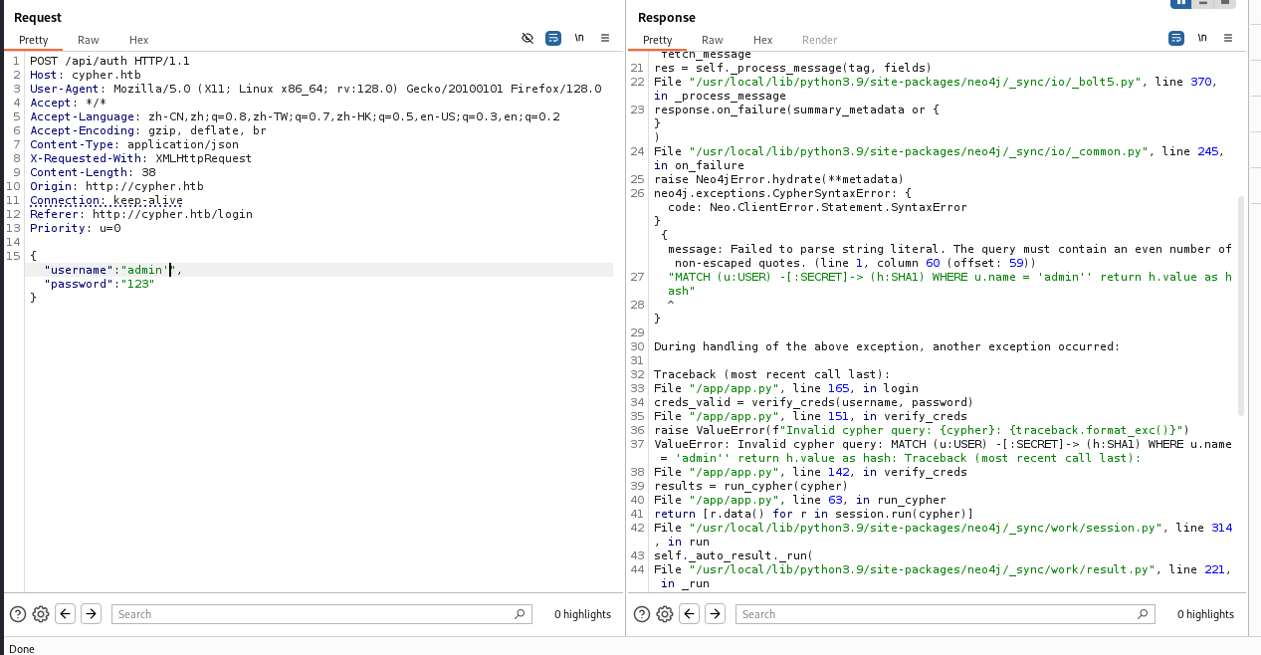Go to previous match arrow in Request
This screenshot has height=655, width=1261.
66,614
